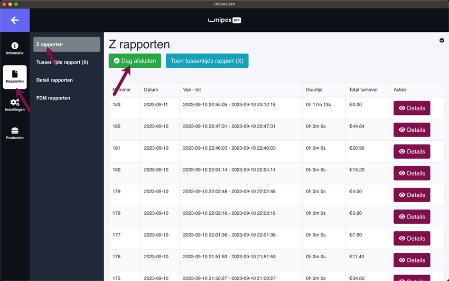449x281 pixels.
Task: Open the Informatie section
Action: [x=15, y=49]
